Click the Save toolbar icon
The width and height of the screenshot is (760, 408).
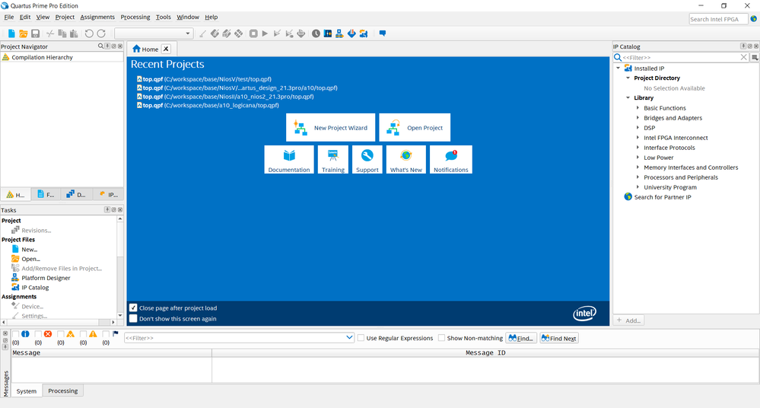(36, 33)
